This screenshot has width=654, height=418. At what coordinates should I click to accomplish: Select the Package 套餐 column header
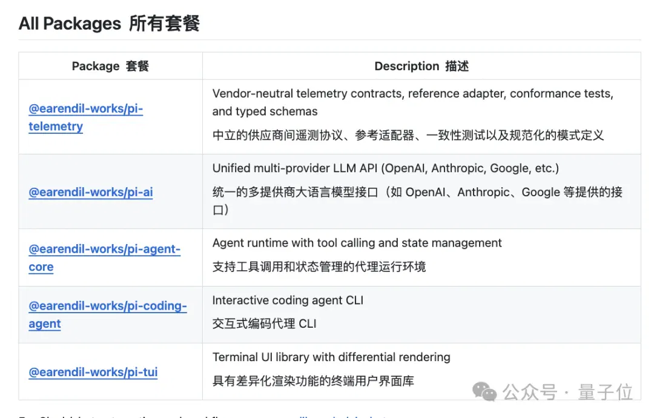pos(110,66)
